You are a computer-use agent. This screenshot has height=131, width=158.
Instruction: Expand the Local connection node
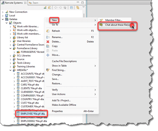pos(3,15)
